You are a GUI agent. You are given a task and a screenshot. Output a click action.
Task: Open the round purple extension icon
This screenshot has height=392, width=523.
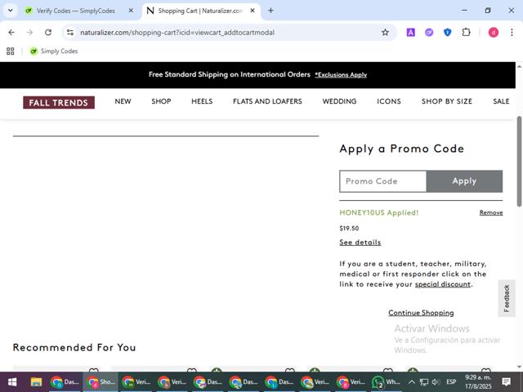(x=429, y=33)
